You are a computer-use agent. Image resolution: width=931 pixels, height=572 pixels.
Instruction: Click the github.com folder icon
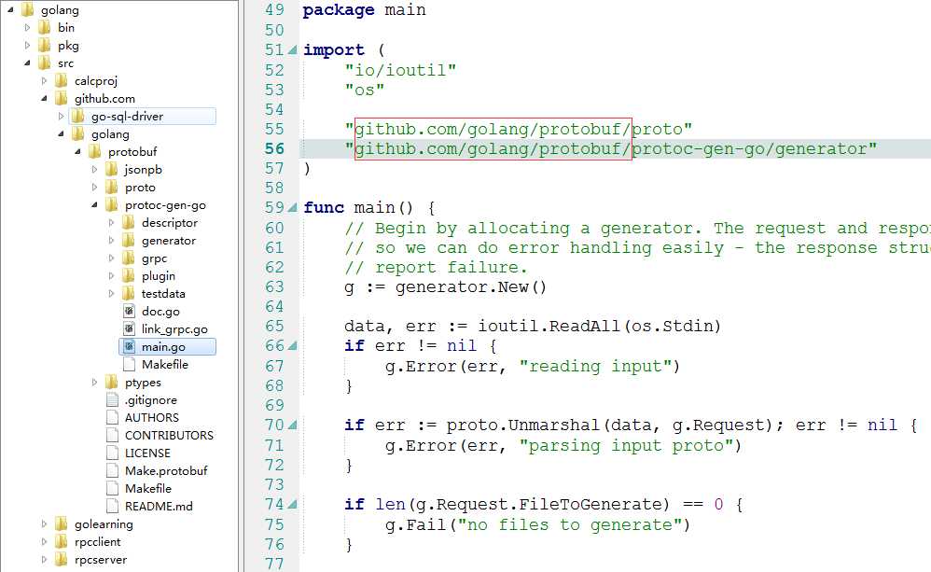(62, 99)
